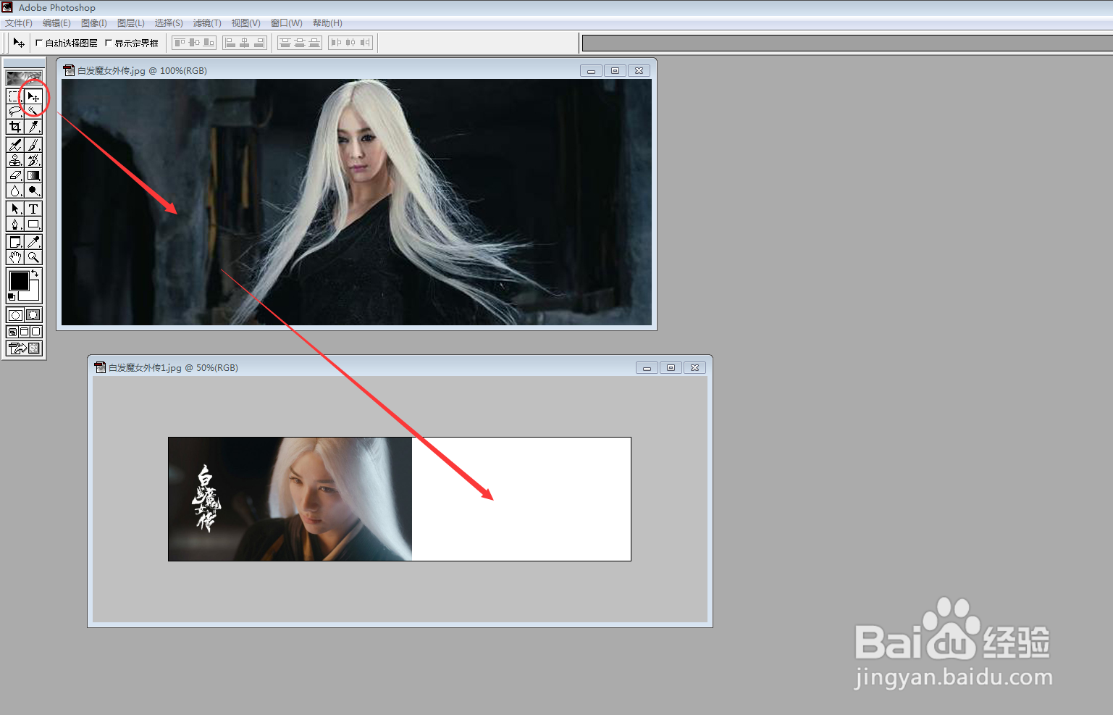1113x715 pixels.
Task: Align horizontal centers button
Action: point(245,43)
